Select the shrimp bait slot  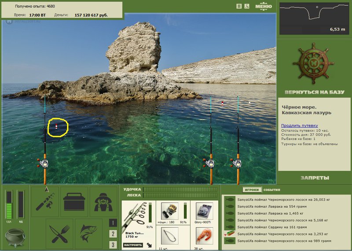click(204, 236)
